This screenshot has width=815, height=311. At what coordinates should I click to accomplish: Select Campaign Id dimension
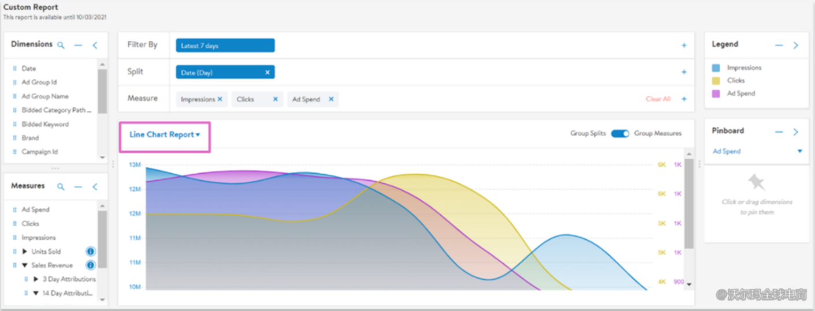click(40, 152)
